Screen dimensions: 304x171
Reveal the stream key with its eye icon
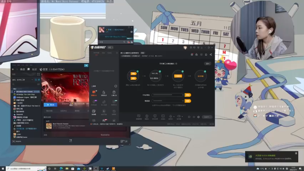183,101
